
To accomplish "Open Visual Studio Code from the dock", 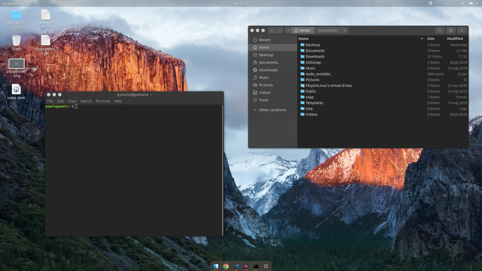I will click(236, 266).
